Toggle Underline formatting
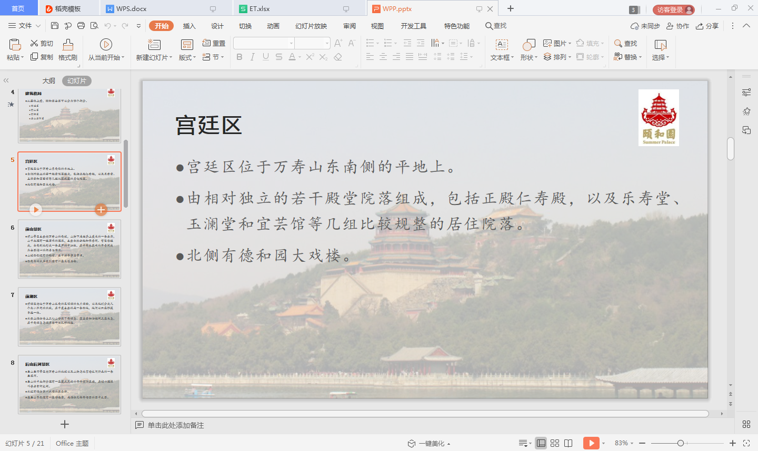 pos(265,57)
